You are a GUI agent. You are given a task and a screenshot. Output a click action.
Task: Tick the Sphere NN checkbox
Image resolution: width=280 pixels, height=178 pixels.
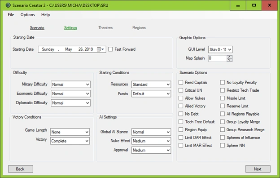coord(223,145)
